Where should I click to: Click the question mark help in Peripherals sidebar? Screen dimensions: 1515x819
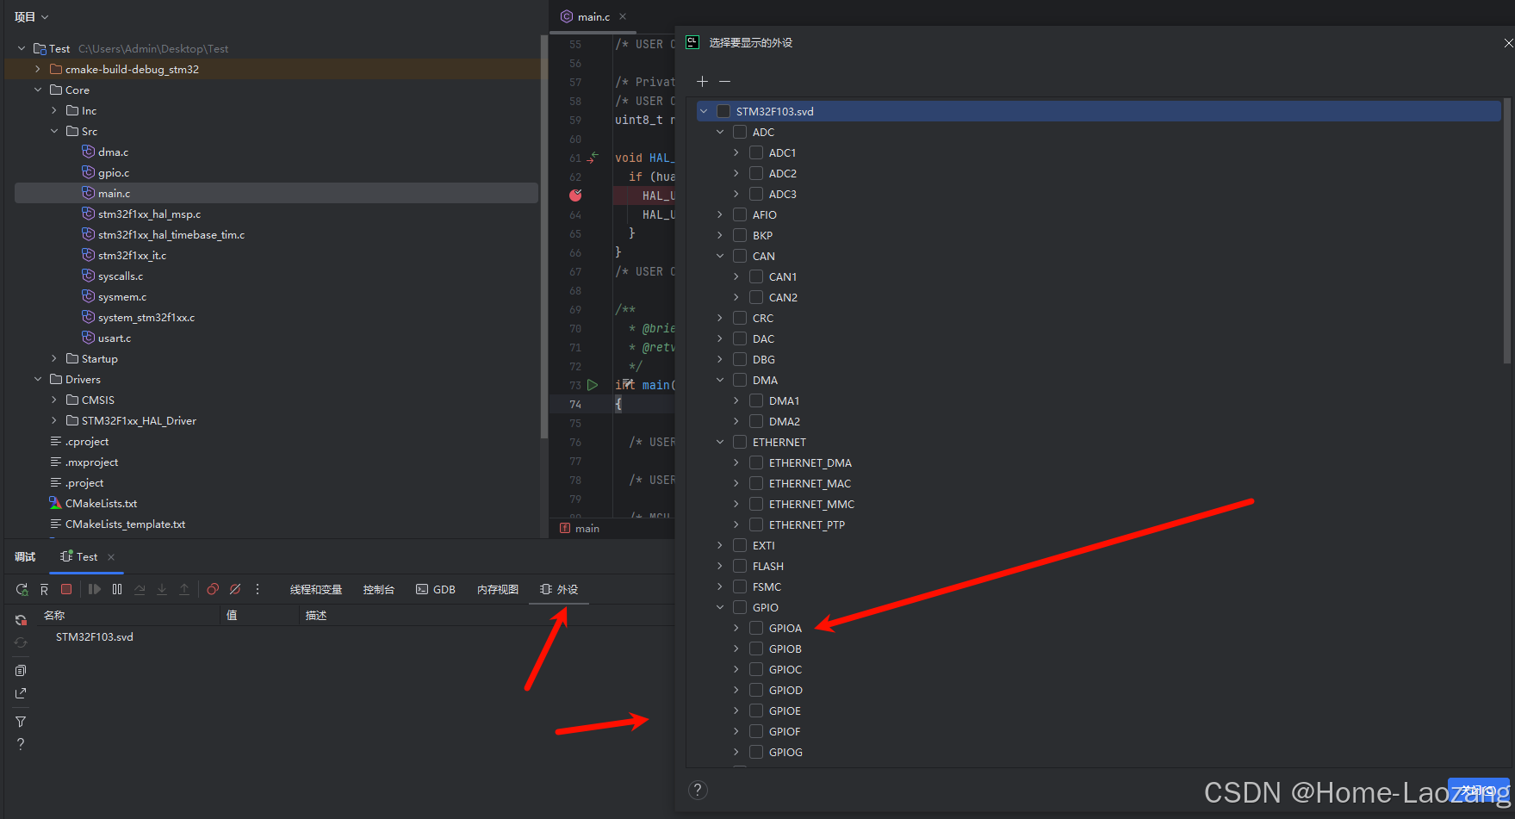click(22, 744)
